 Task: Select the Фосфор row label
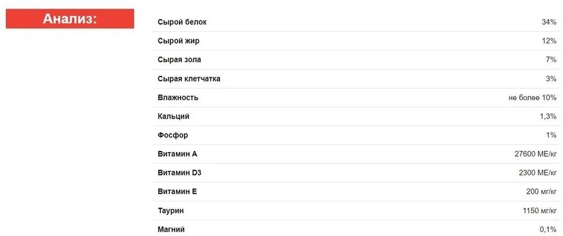tap(172, 136)
